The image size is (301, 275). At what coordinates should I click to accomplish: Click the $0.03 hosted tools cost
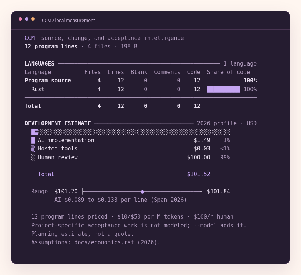point(202,149)
